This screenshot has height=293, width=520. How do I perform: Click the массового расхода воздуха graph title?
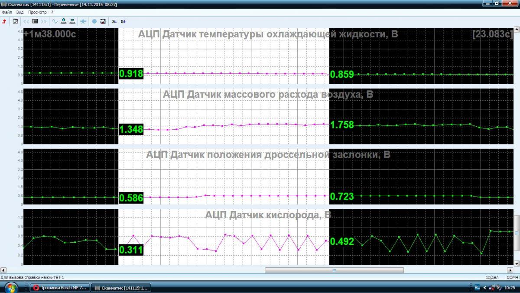point(268,94)
